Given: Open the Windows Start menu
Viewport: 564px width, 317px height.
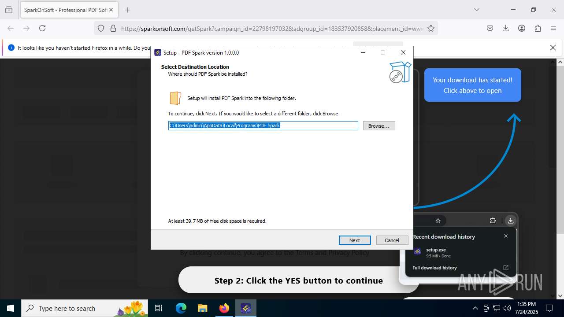Looking at the screenshot, I should pos(11,308).
